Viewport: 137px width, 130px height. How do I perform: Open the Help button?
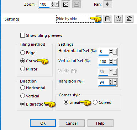pos(100,123)
